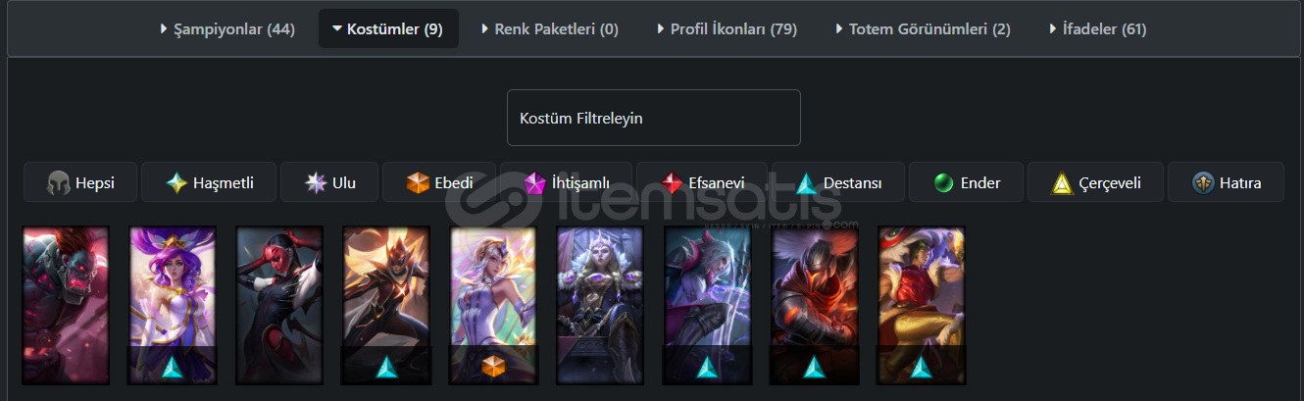The height and width of the screenshot is (401, 1304).
Task: Filter by yellow Çerçeveli triangle icon
Action: [1063, 183]
